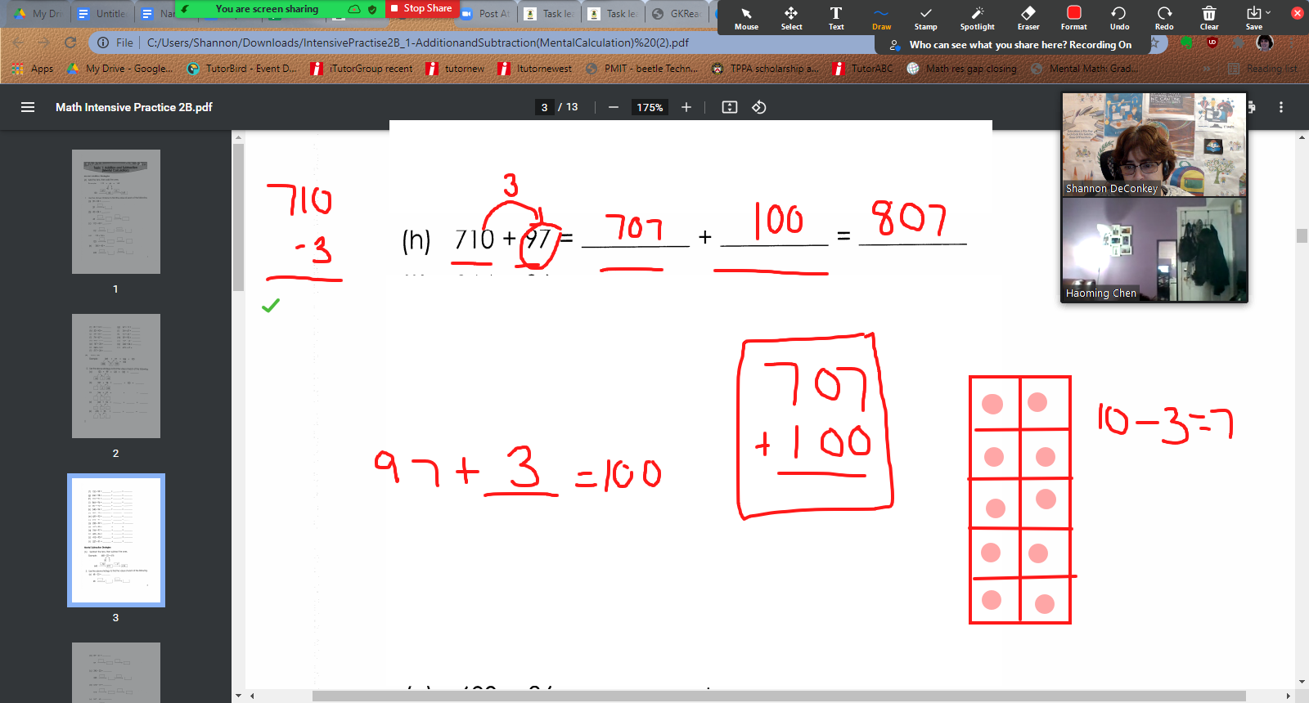Viewport: 1309px width, 703px height.
Task: Open TutorBird - Event D... bookmark
Action: click(242, 69)
